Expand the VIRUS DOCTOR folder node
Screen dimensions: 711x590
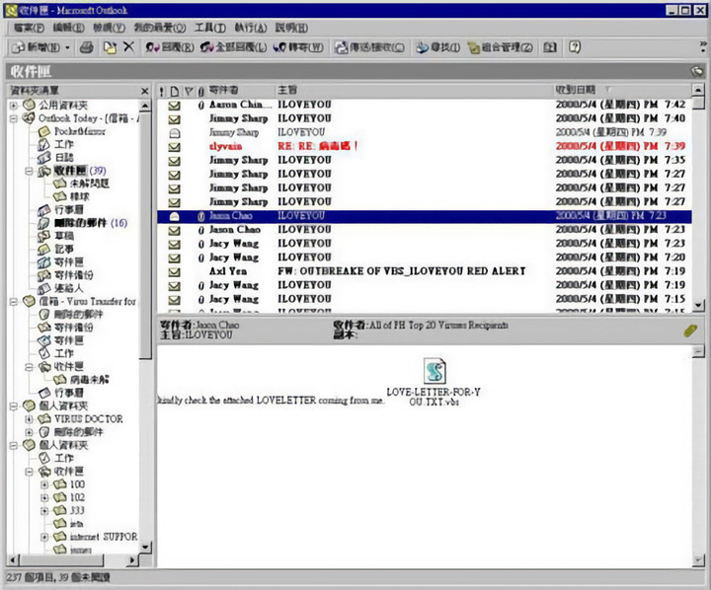point(29,418)
